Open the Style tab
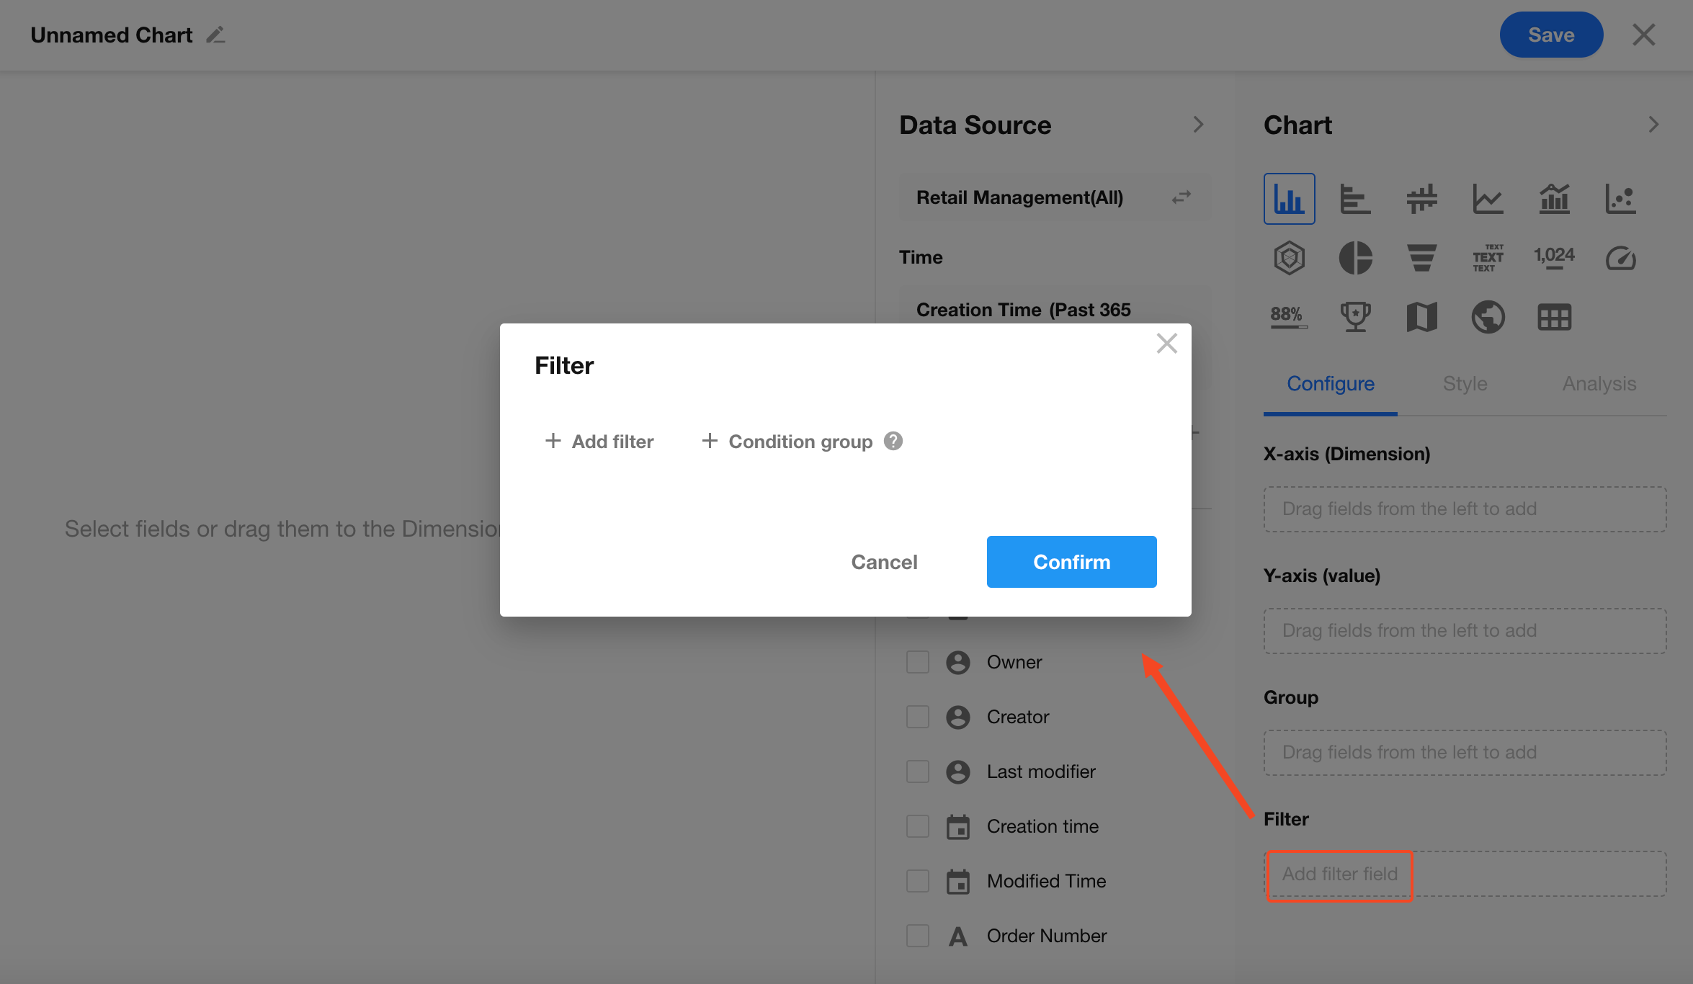 1465,384
